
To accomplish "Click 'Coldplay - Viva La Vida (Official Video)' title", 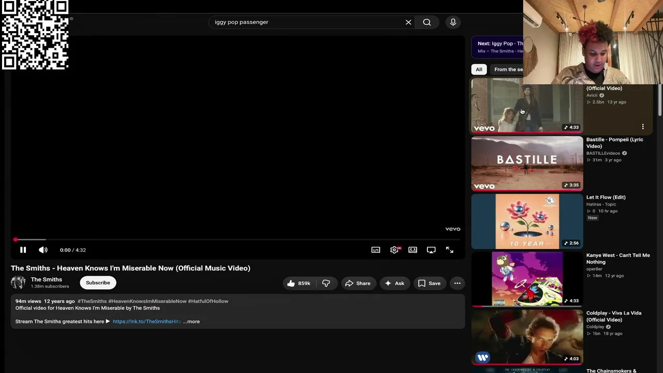I will pos(614,317).
